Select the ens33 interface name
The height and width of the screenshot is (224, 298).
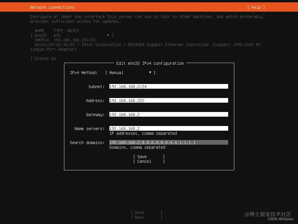[41, 35]
